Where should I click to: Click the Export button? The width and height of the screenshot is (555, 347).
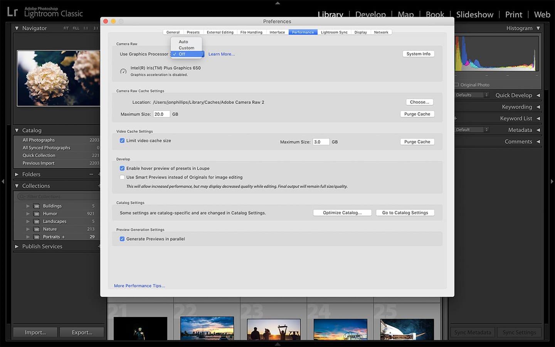coord(82,332)
